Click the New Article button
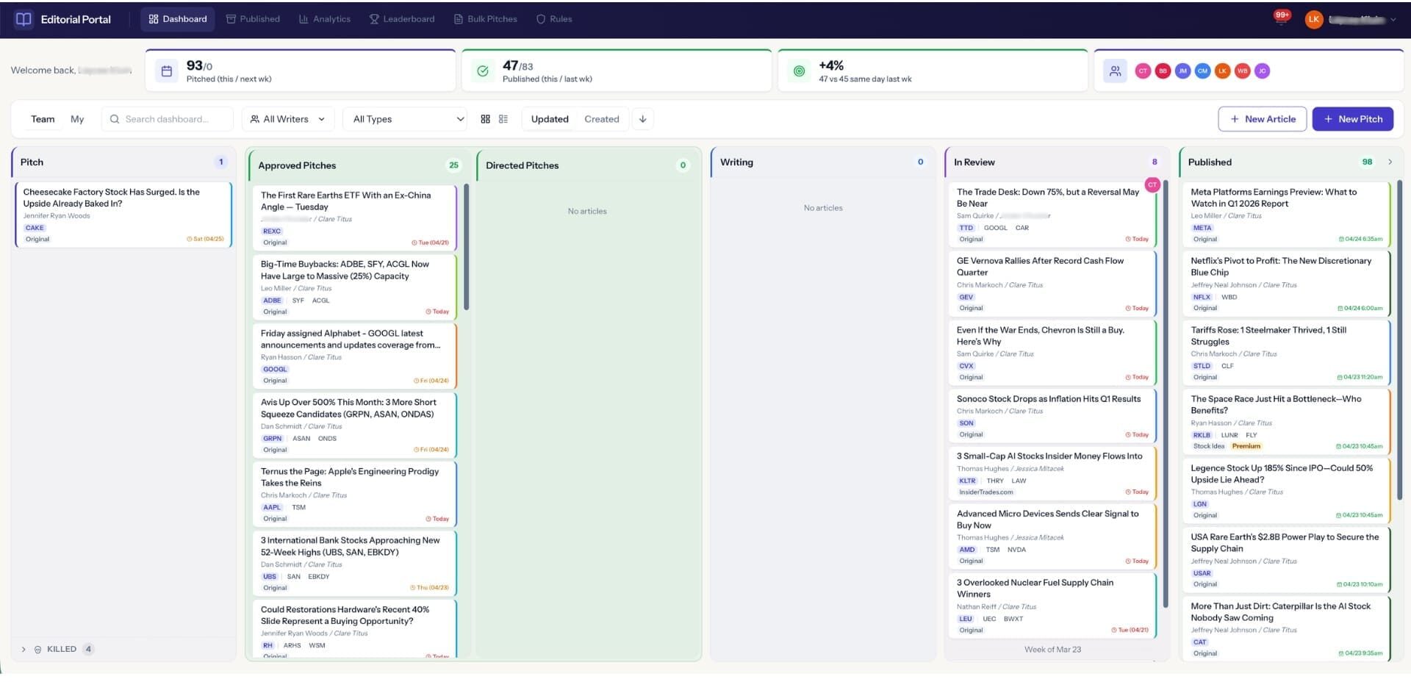The image size is (1411, 682). 1262,119
